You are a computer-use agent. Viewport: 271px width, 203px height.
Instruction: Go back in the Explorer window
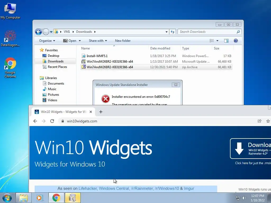[x=38, y=32]
